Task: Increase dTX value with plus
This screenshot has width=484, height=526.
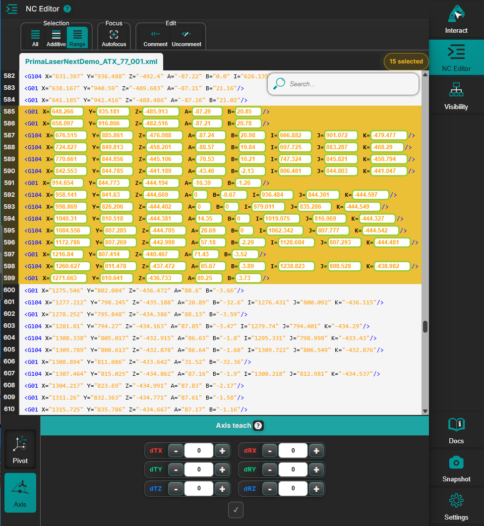Action: [222, 451]
